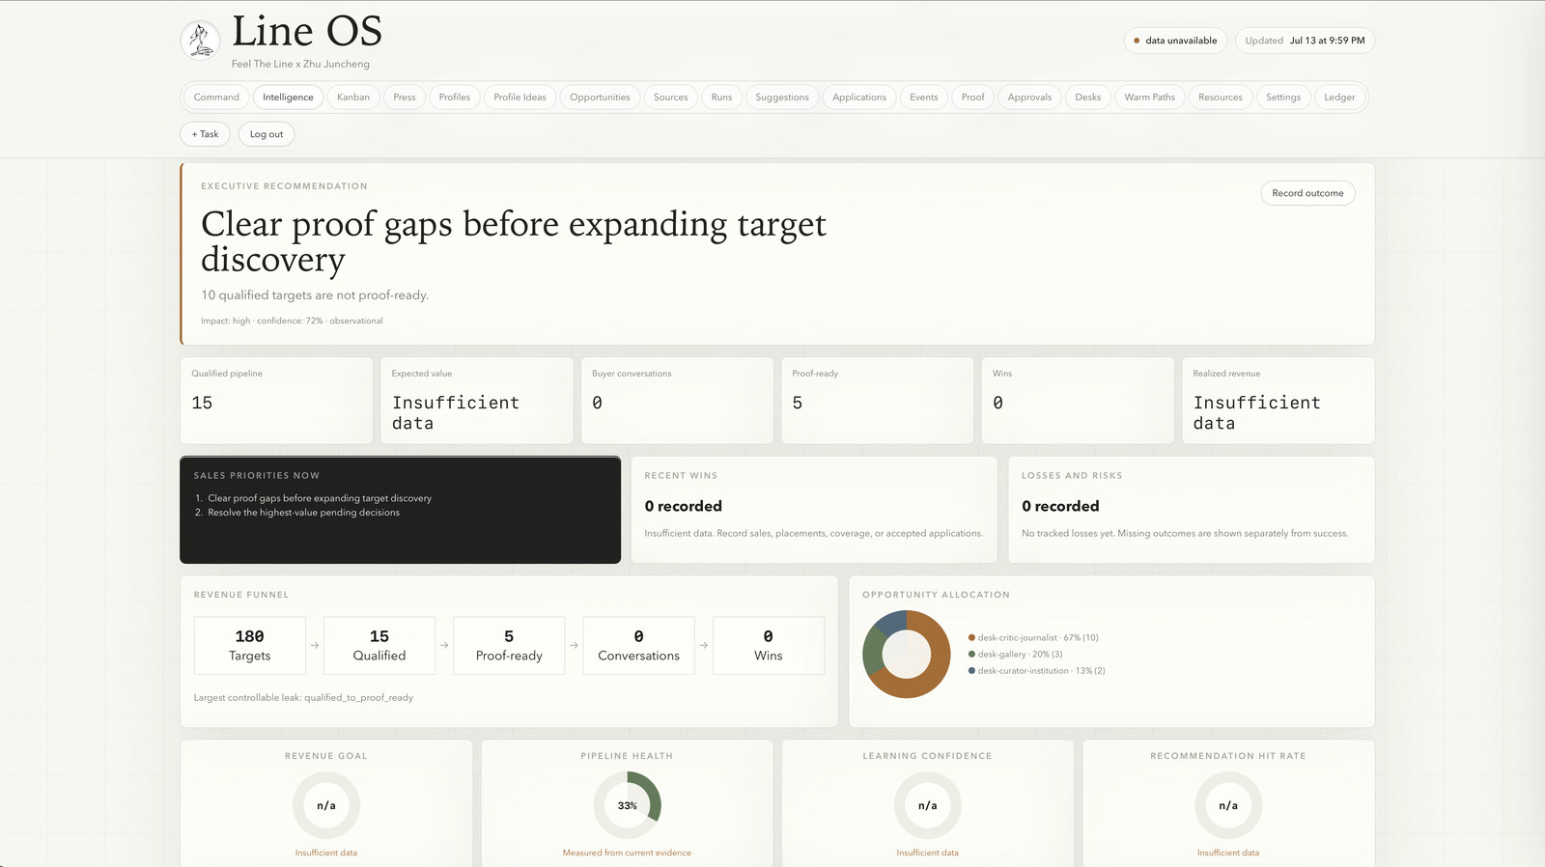The width and height of the screenshot is (1545, 867).
Task: Click the Line OS logo icon
Action: coord(200,40)
